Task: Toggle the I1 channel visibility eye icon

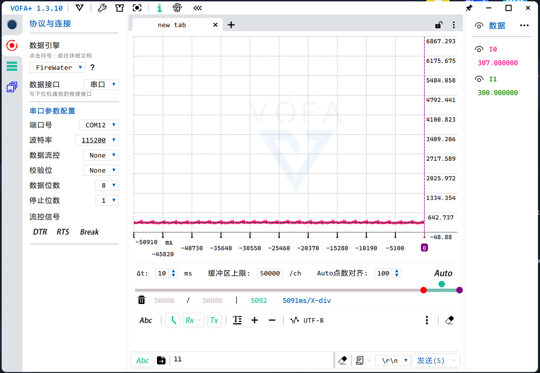Action: pyautogui.click(x=479, y=79)
